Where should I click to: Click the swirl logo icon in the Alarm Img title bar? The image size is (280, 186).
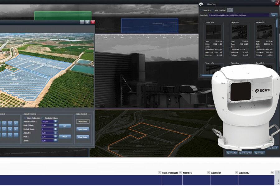pos(201,4)
